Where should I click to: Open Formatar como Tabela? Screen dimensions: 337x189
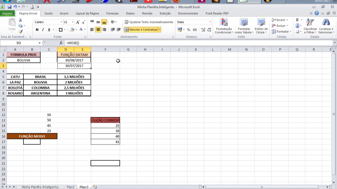pos(244,26)
